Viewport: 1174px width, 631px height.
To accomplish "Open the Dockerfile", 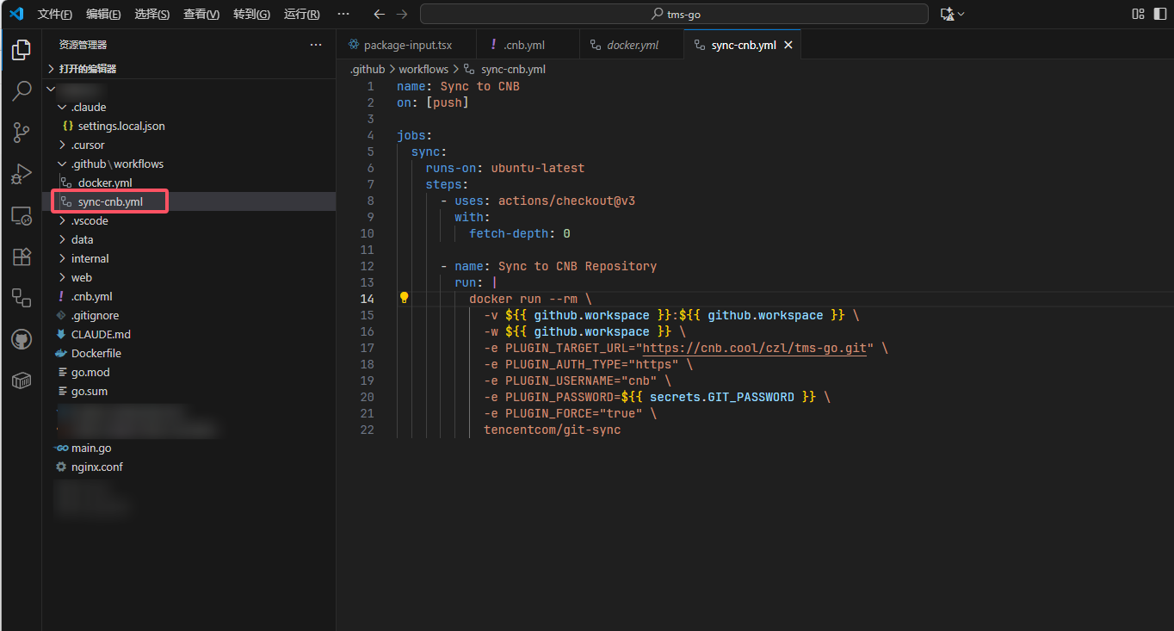I will 188,353.
